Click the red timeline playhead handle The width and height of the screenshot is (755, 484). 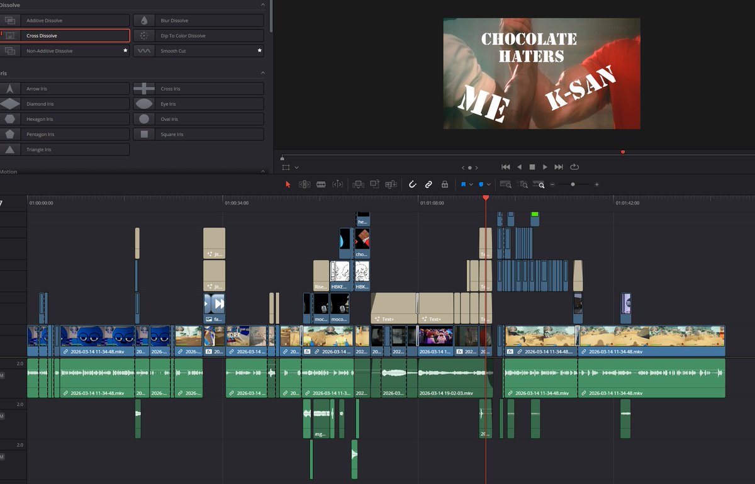[486, 198]
